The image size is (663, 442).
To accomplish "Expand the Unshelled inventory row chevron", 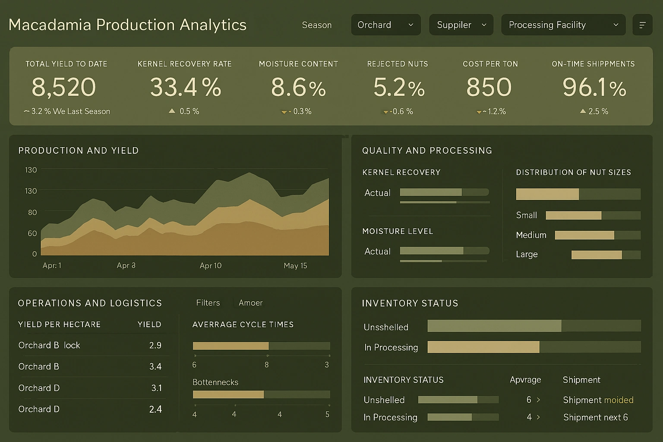I will [x=538, y=400].
